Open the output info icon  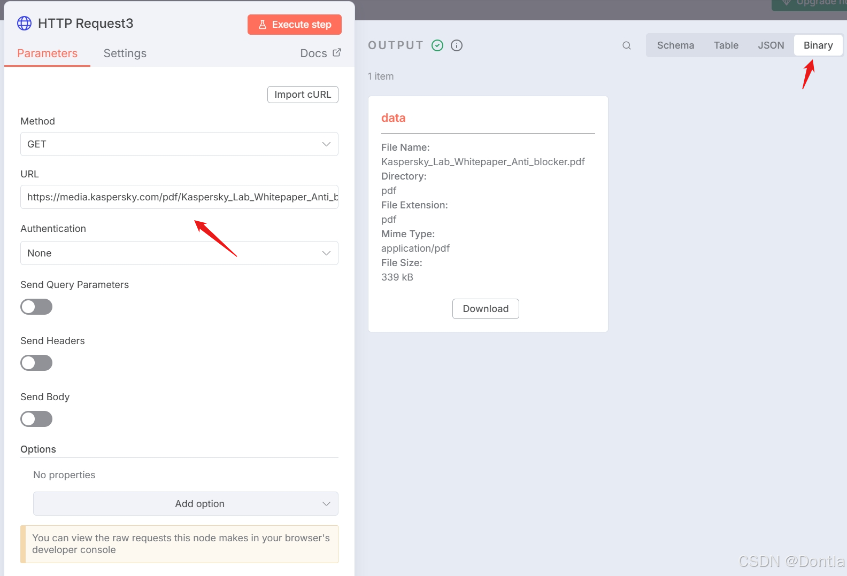457,45
